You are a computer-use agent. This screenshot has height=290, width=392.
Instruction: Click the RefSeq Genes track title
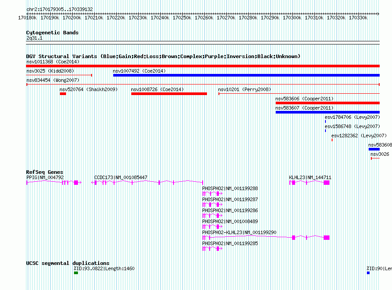click(44, 172)
